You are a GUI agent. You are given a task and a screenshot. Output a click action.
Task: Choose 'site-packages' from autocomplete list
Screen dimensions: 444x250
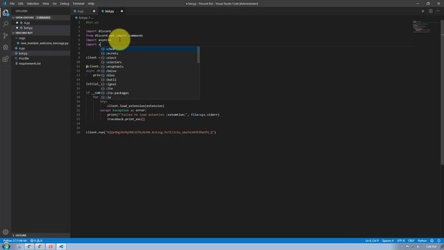coord(149,93)
